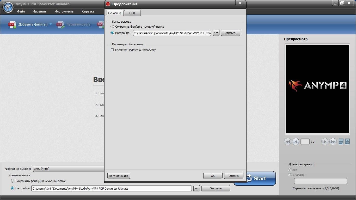This screenshot has width=356, height=200.
Task: Click the Переименовать toolbar button
Action: (x=74, y=24)
